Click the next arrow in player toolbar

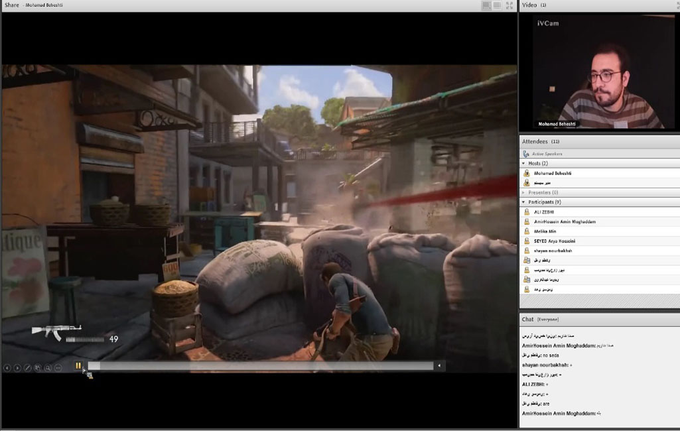click(17, 368)
